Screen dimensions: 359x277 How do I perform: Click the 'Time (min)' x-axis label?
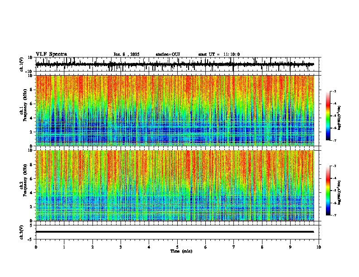pos(181,251)
